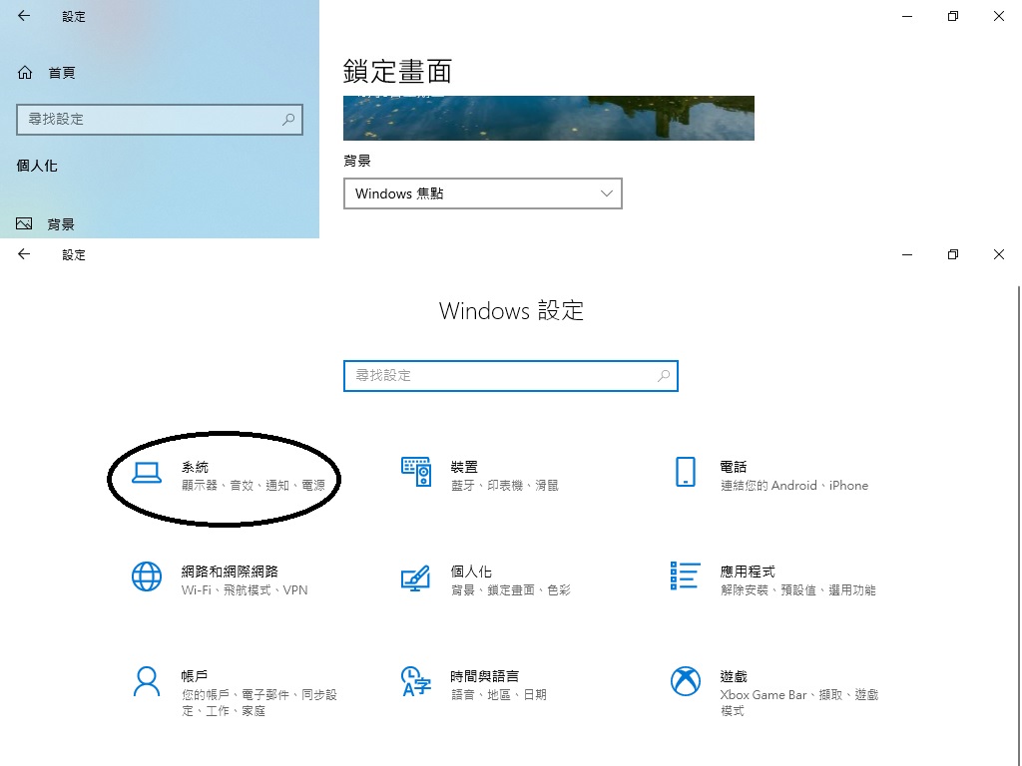
Task: Open 個人化 category title
Action: click(471, 572)
